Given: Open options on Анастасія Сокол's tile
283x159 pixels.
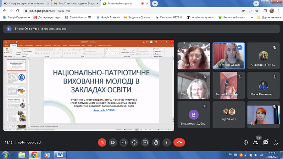Looking at the screenshot, I should tap(240, 48).
